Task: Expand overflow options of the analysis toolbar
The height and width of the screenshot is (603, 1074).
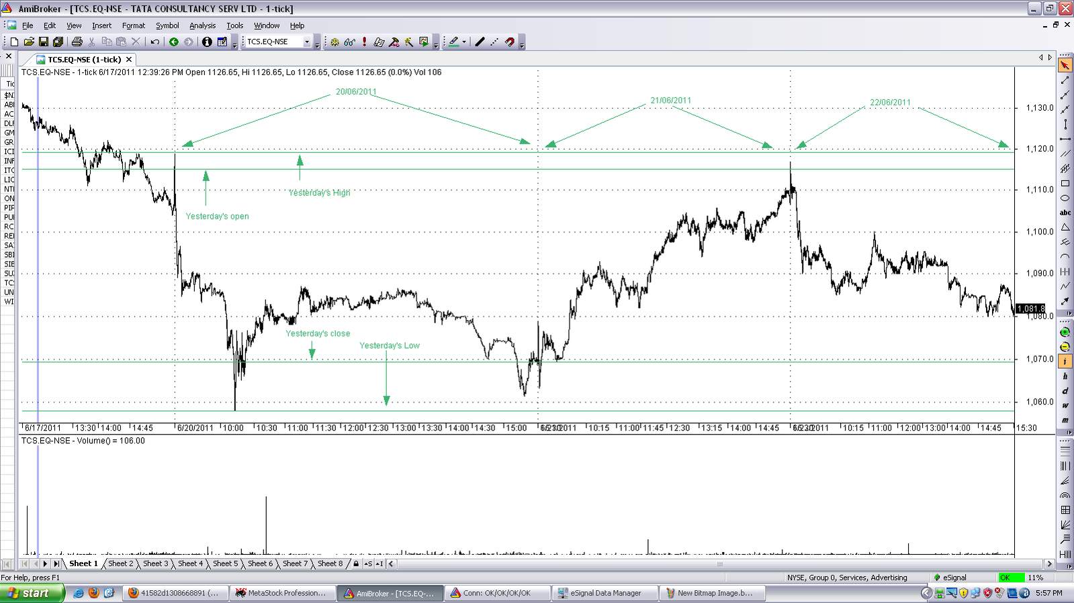Action: 436,44
